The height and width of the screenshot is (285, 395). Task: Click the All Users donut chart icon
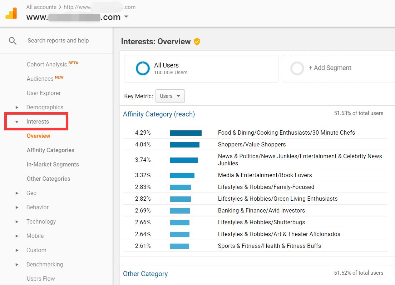tap(143, 69)
